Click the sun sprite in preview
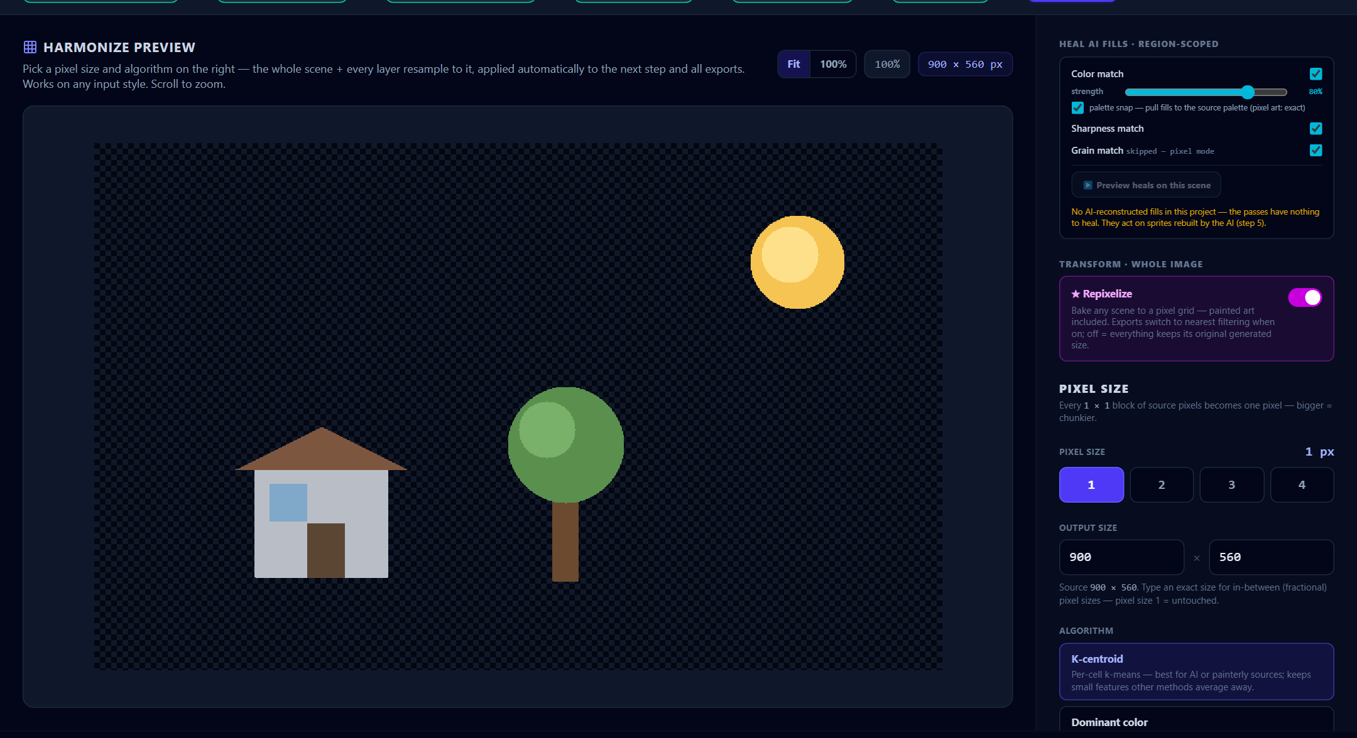The height and width of the screenshot is (738, 1357). point(797,262)
